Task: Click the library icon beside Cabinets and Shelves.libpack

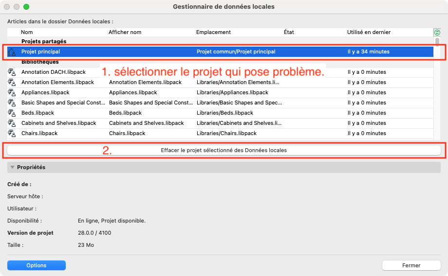Action: point(12,123)
